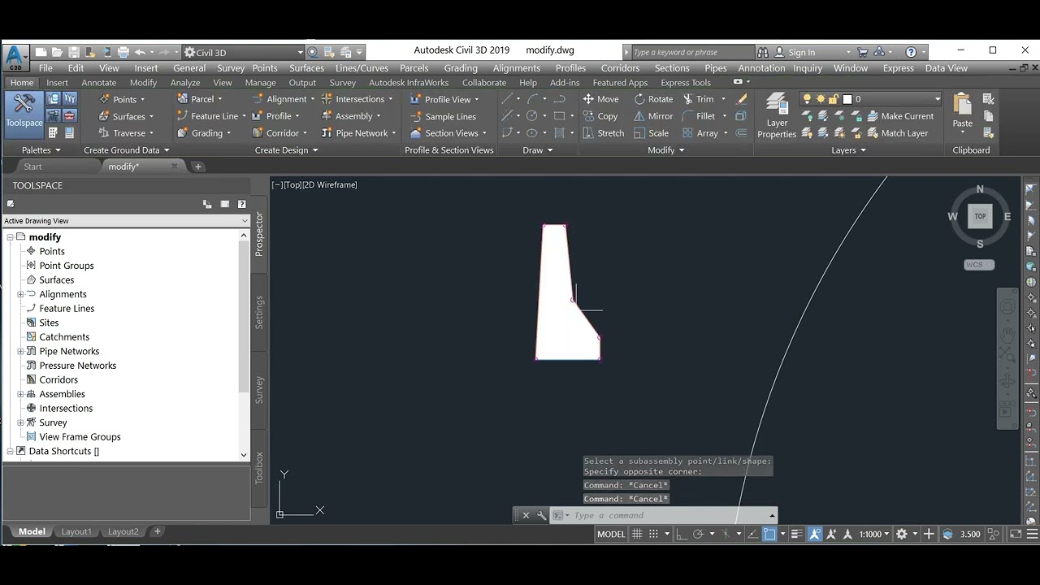
Task: Toggle drawing grid display in status bar
Action: point(638,534)
